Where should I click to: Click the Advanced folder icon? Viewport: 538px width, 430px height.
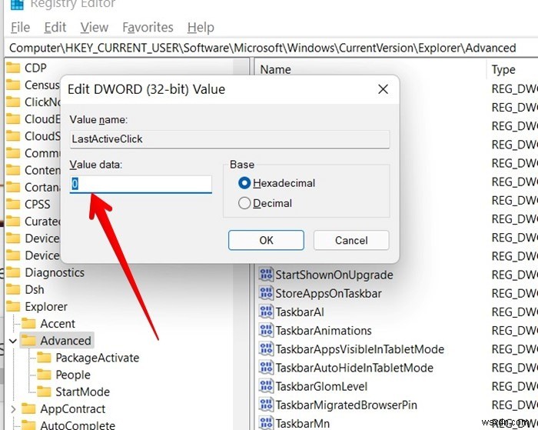coord(28,341)
